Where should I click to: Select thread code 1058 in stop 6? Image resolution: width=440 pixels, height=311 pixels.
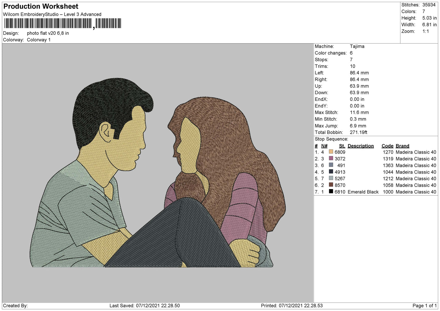tap(388, 185)
